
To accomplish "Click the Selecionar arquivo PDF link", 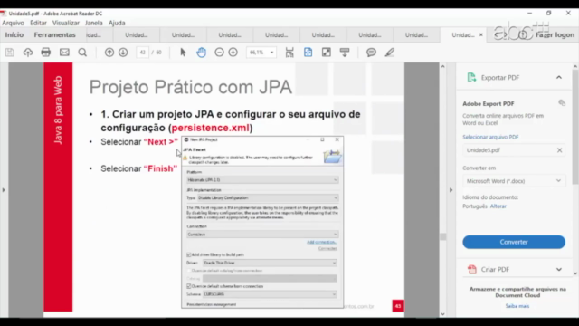I will 490,137.
